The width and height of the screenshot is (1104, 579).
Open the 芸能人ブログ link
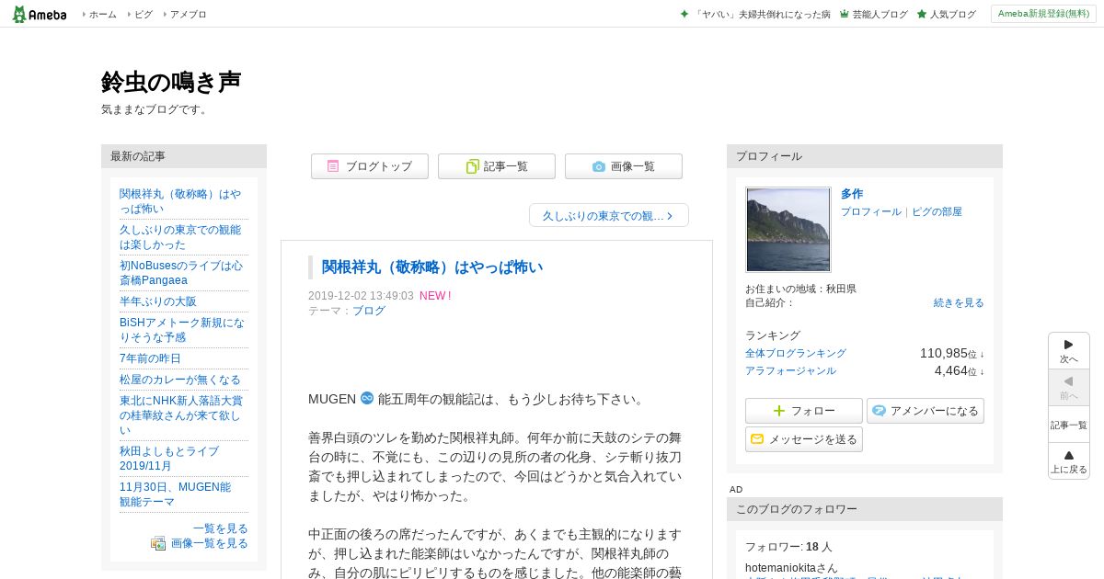(x=880, y=15)
